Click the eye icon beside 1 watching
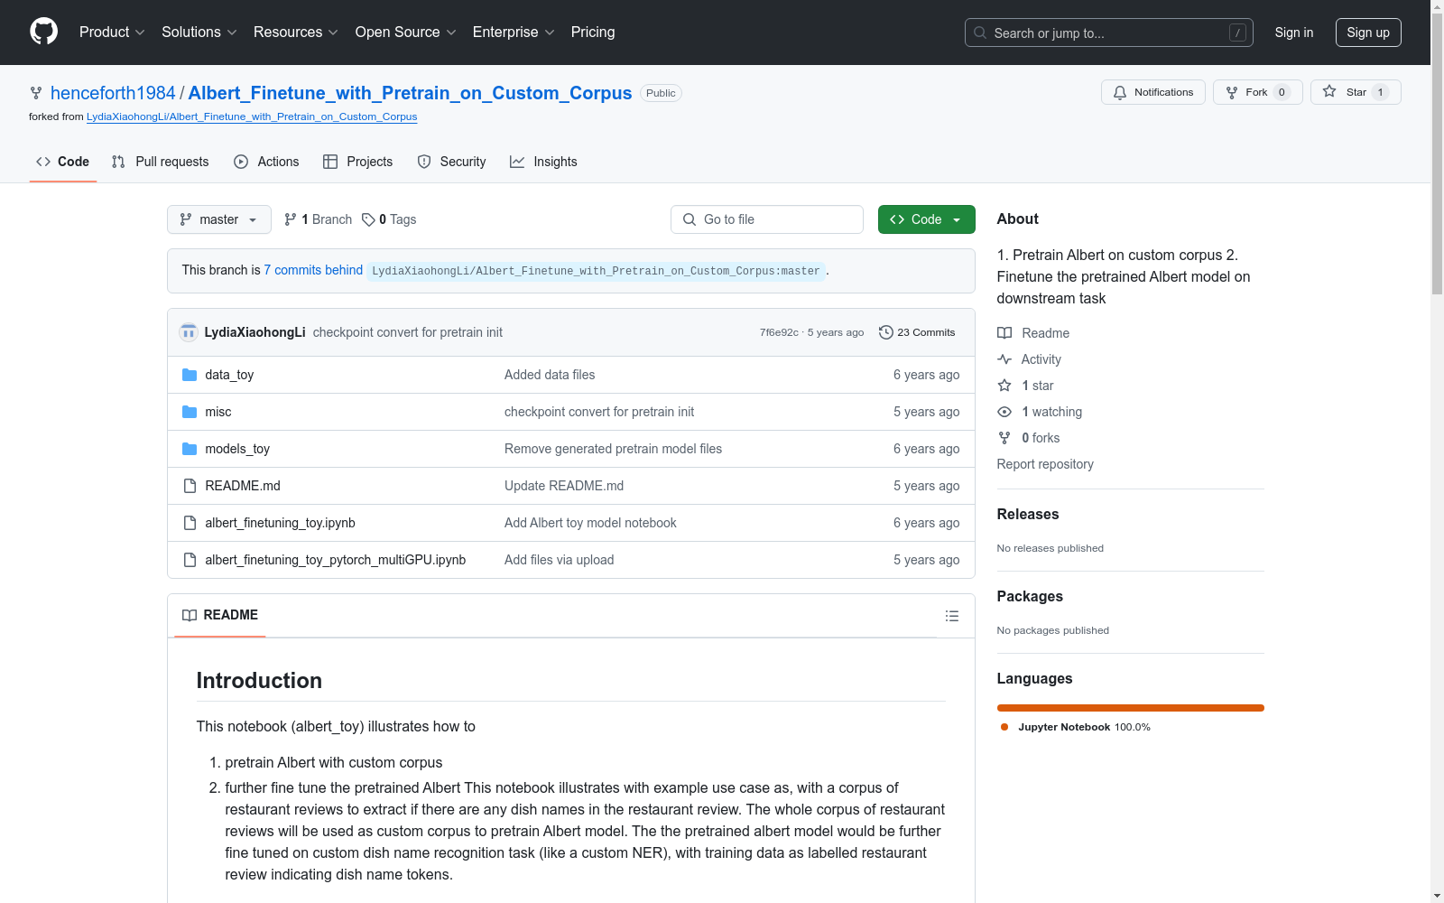This screenshot has width=1444, height=903. click(1004, 412)
